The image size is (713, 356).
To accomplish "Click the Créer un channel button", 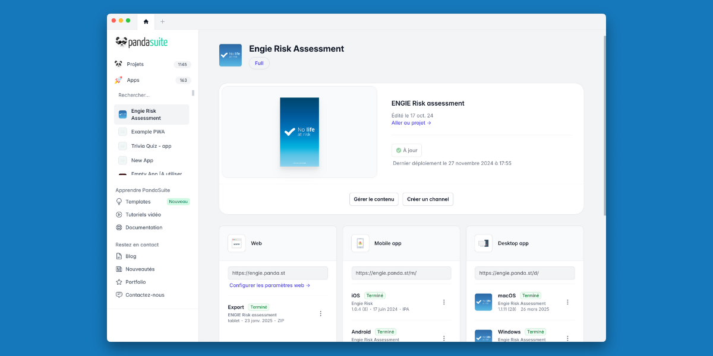I will pyautogui.click(x=428, y=199).
